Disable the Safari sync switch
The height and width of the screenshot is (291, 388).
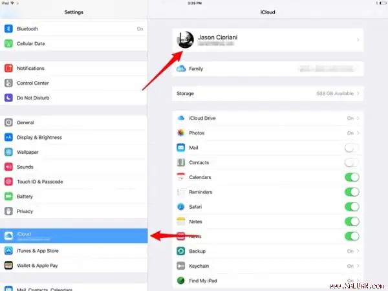pyautogui.click(x=352, y=207)
